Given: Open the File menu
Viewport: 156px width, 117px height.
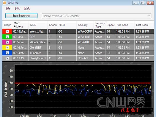Looking at the screenshot, I should click(8, 8).
